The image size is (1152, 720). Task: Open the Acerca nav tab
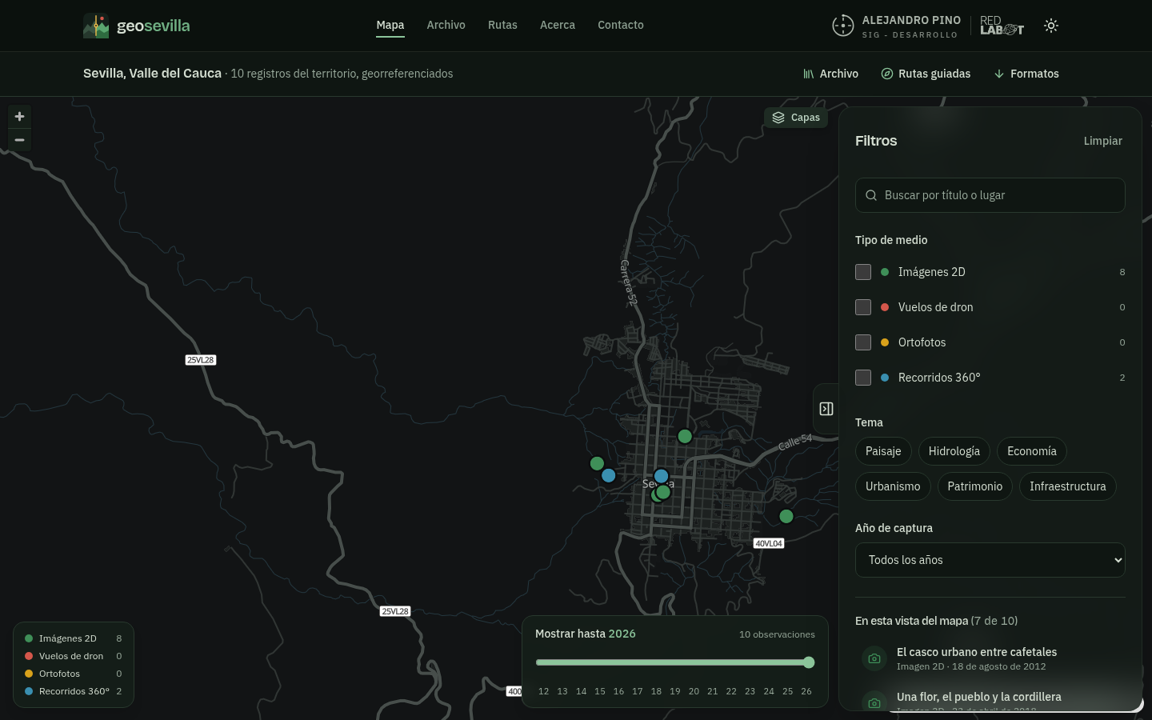pyautogui.click(x=558, y=25)
